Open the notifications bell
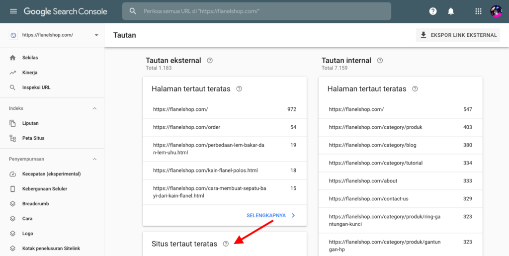 click(x=450, y=11)
